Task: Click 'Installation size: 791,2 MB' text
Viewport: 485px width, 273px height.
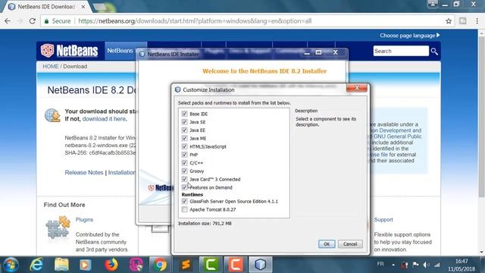Action: tap(205, 223)
